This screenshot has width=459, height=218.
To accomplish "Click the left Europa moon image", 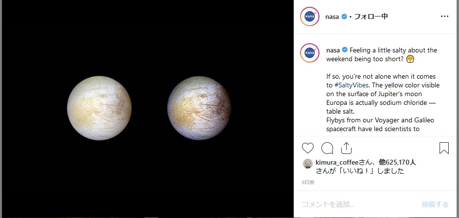I will (x=99, y=108).
